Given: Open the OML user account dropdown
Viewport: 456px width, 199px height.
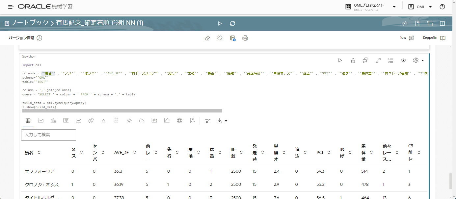Looking at the screenshot, I should coord(420,7).
